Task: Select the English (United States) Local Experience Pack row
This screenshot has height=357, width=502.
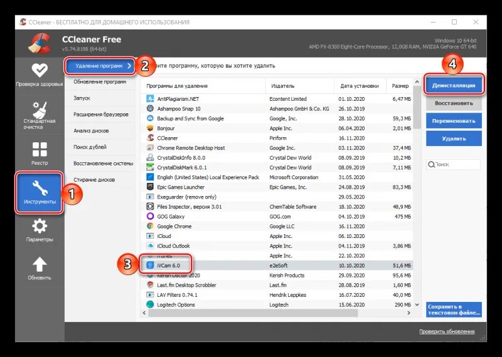Action: click(x=277, y=177)
